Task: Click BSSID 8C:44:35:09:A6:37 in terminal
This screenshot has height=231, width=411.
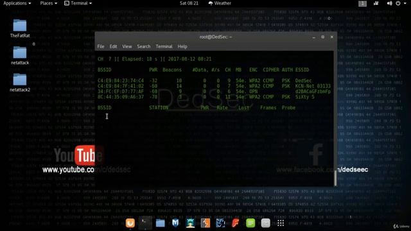Action: 121,97
